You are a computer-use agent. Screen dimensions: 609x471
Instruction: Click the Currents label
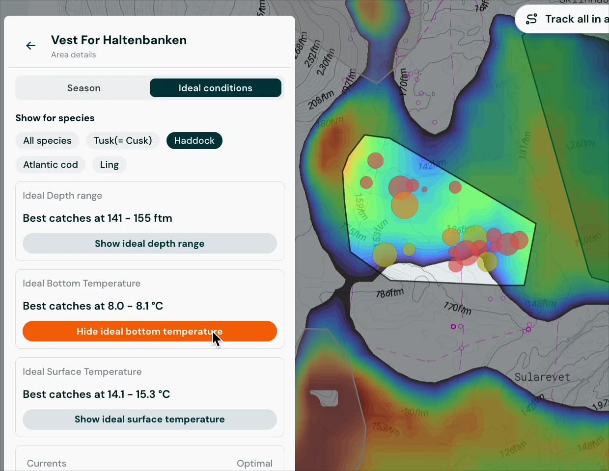point(47,463)
